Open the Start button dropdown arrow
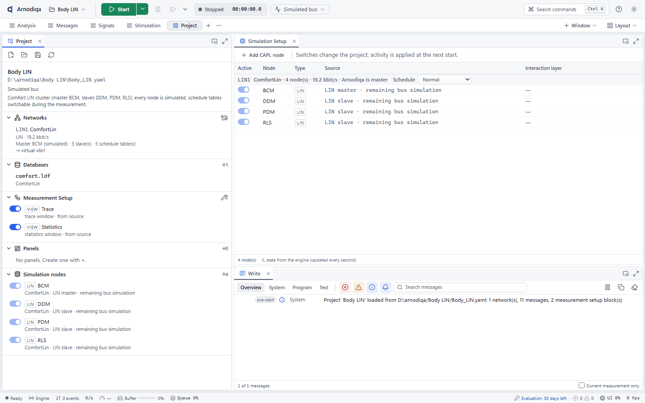 (142, 9)
